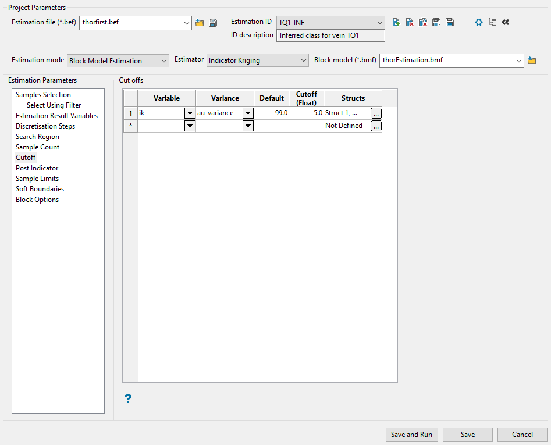The width and height of the screenshot is (551, 445).
Task: Open Variable dropdown arrow for ik row
Action: [x=190, y=113]
